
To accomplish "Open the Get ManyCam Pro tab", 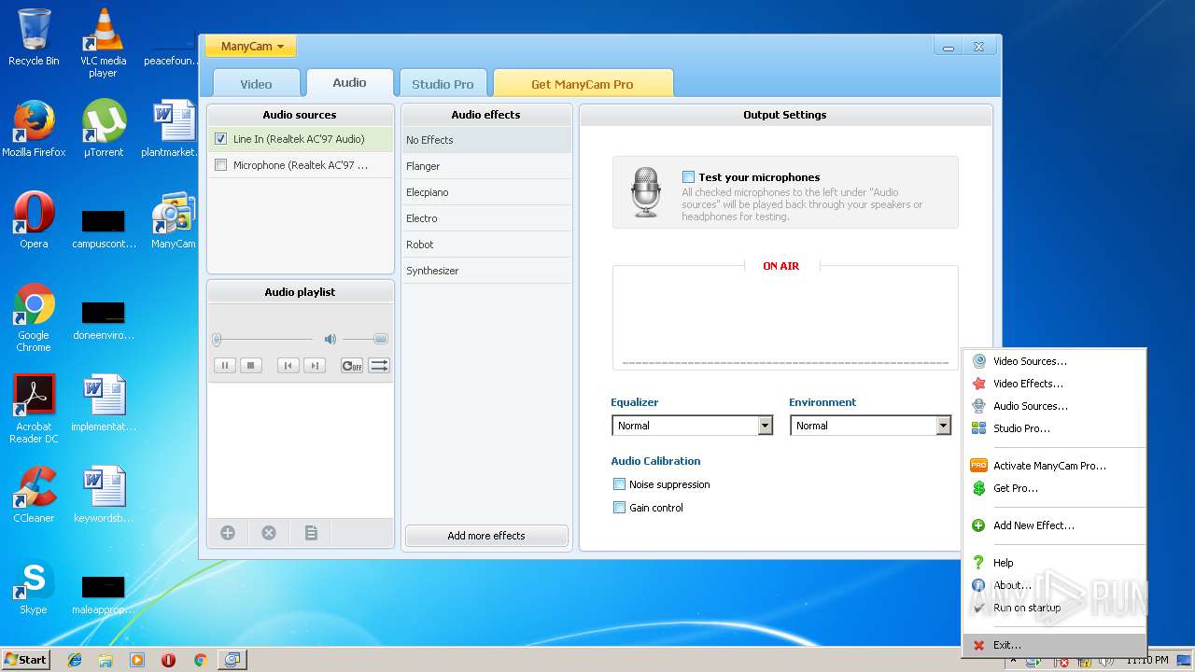I will [583, 83].
